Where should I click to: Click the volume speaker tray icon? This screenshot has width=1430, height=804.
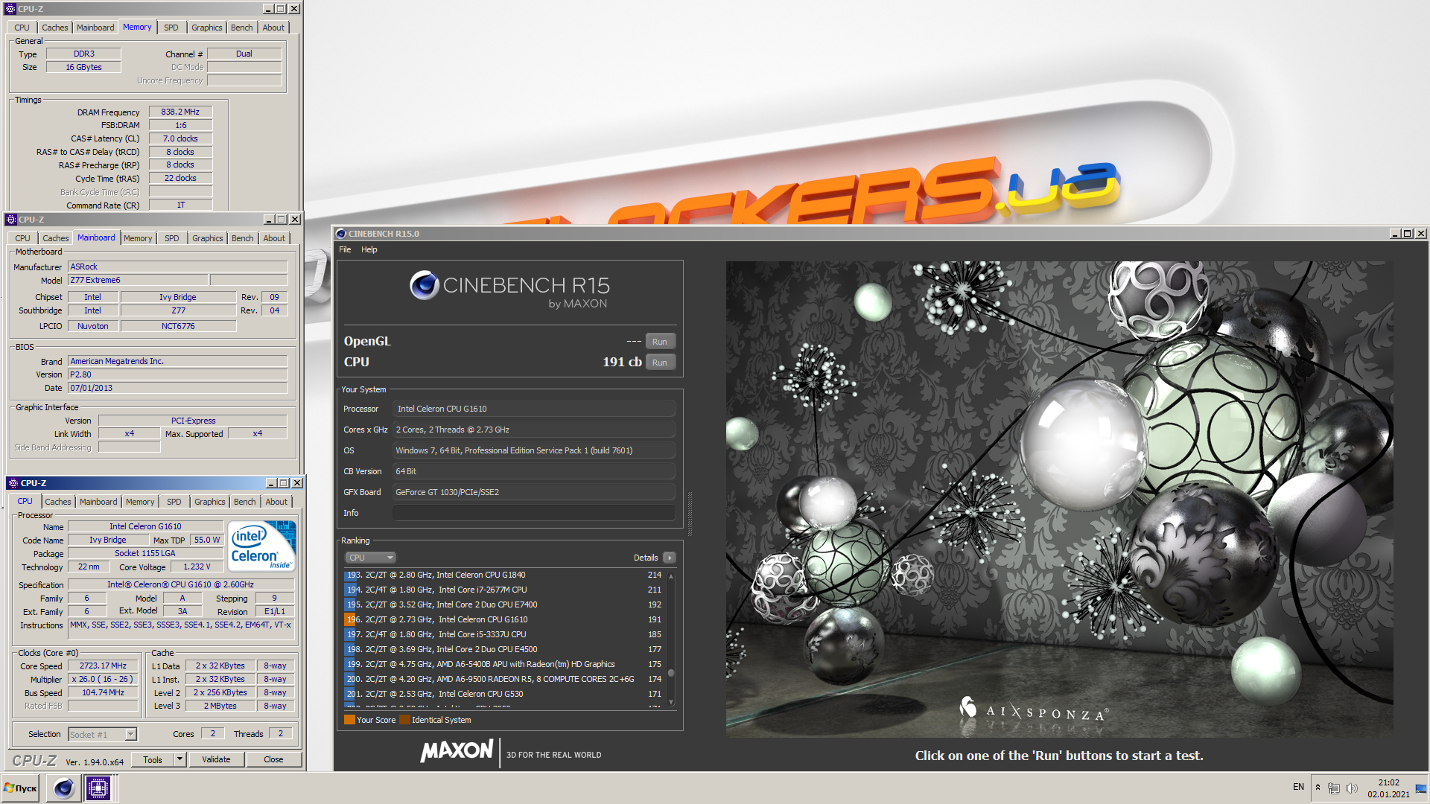pyautogui.click(x=1352, y=788)
